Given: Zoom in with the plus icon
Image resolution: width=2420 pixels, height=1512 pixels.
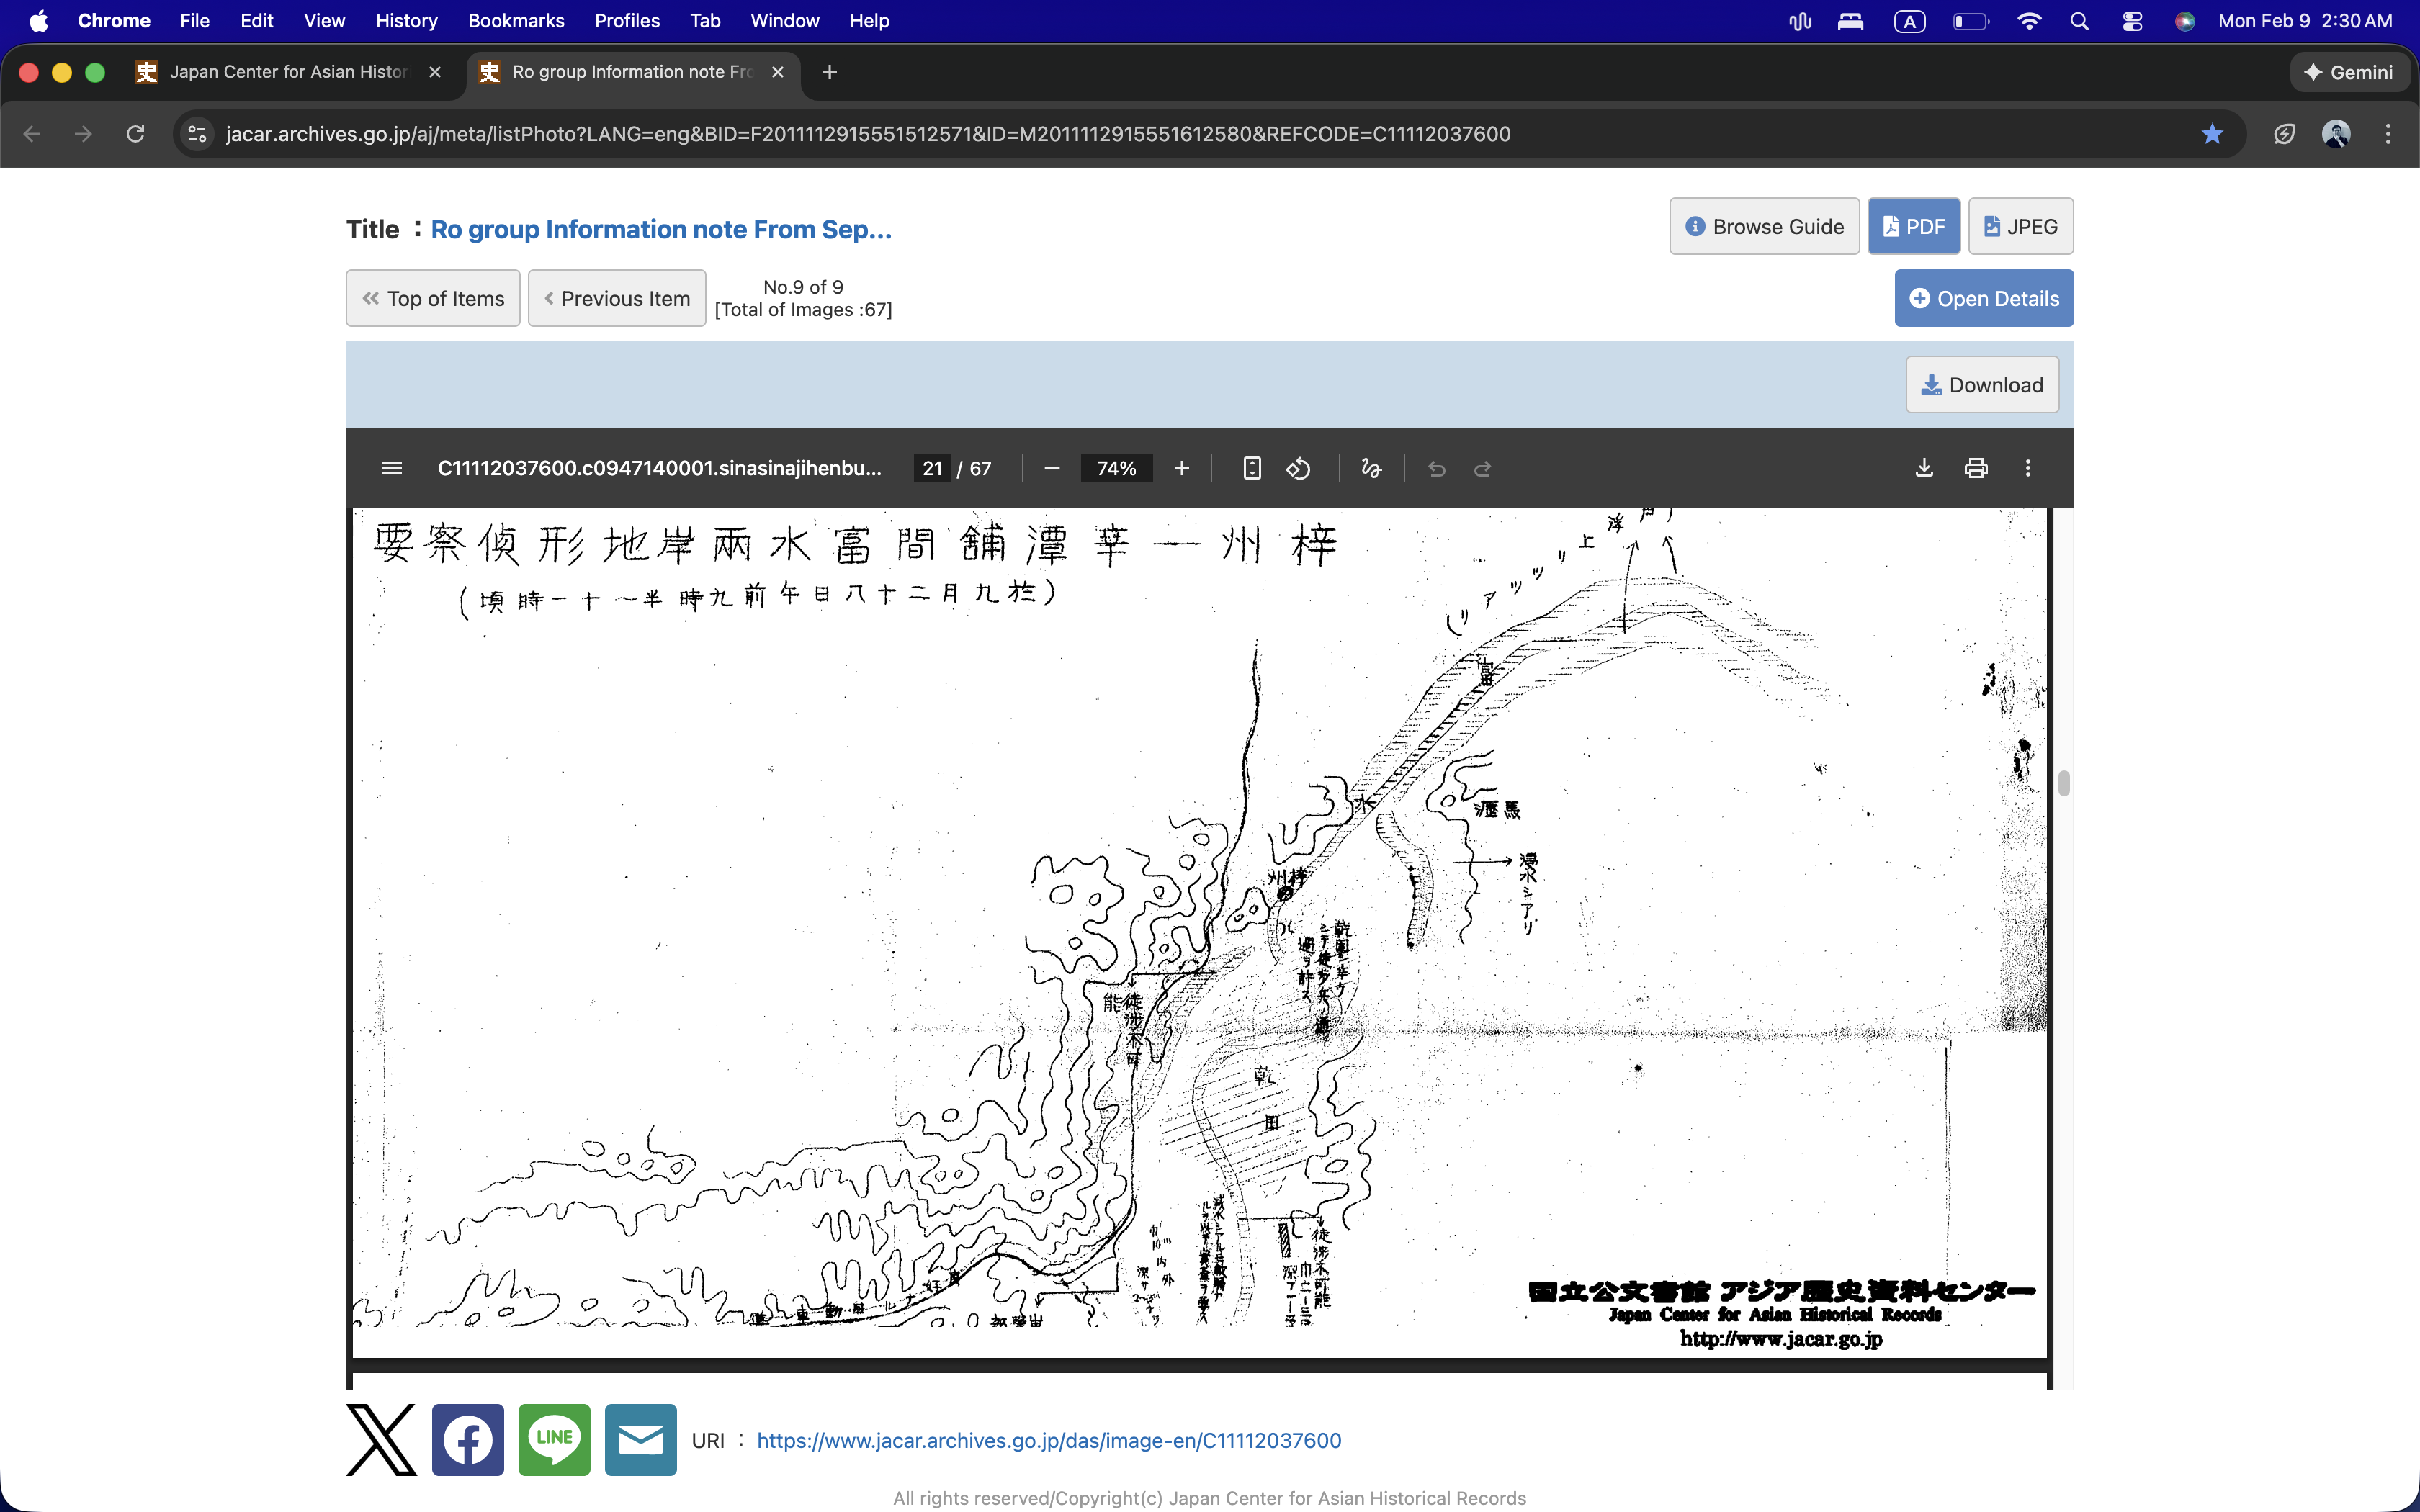Looking at the screenshot, I should 1181,468.
